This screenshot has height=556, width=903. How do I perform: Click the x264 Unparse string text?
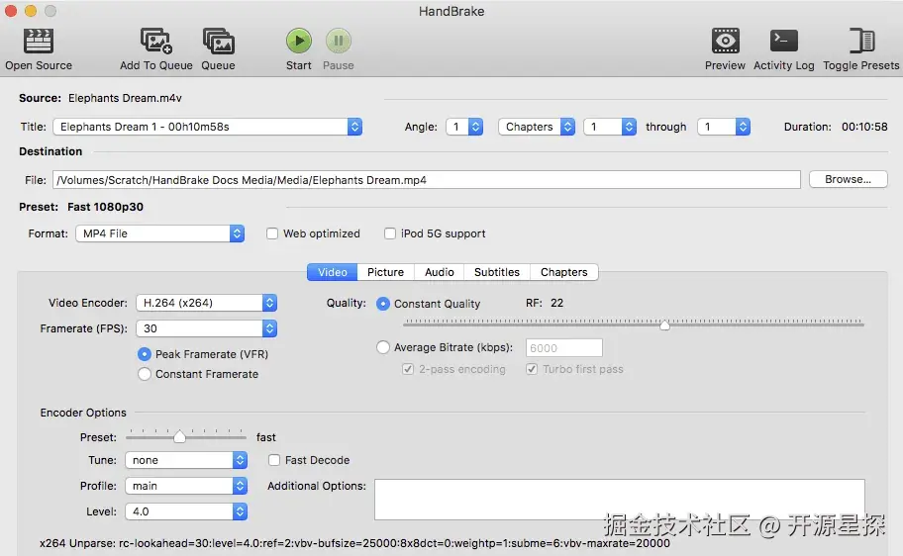pyautogui.click(x=354, y=543)
